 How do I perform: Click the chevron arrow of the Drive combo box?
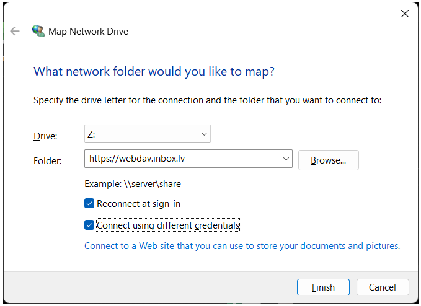pyautogui.click(x=204, y=134)
